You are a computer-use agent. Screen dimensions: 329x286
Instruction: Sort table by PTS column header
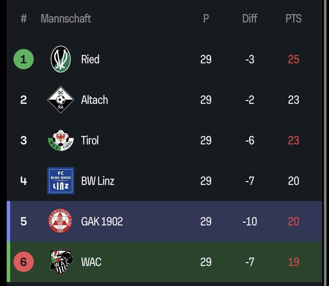pos(293,19)
